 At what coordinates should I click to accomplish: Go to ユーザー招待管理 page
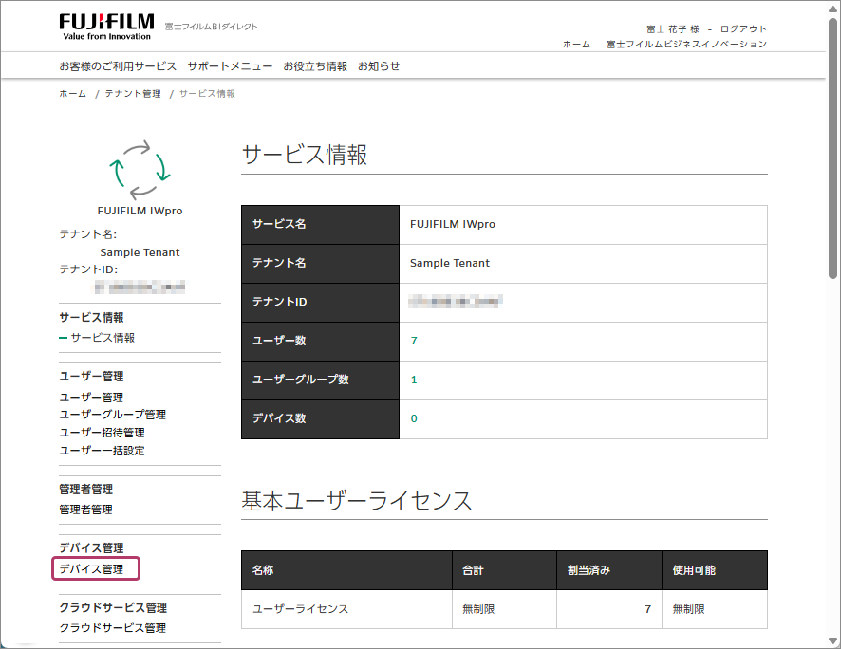102,433
